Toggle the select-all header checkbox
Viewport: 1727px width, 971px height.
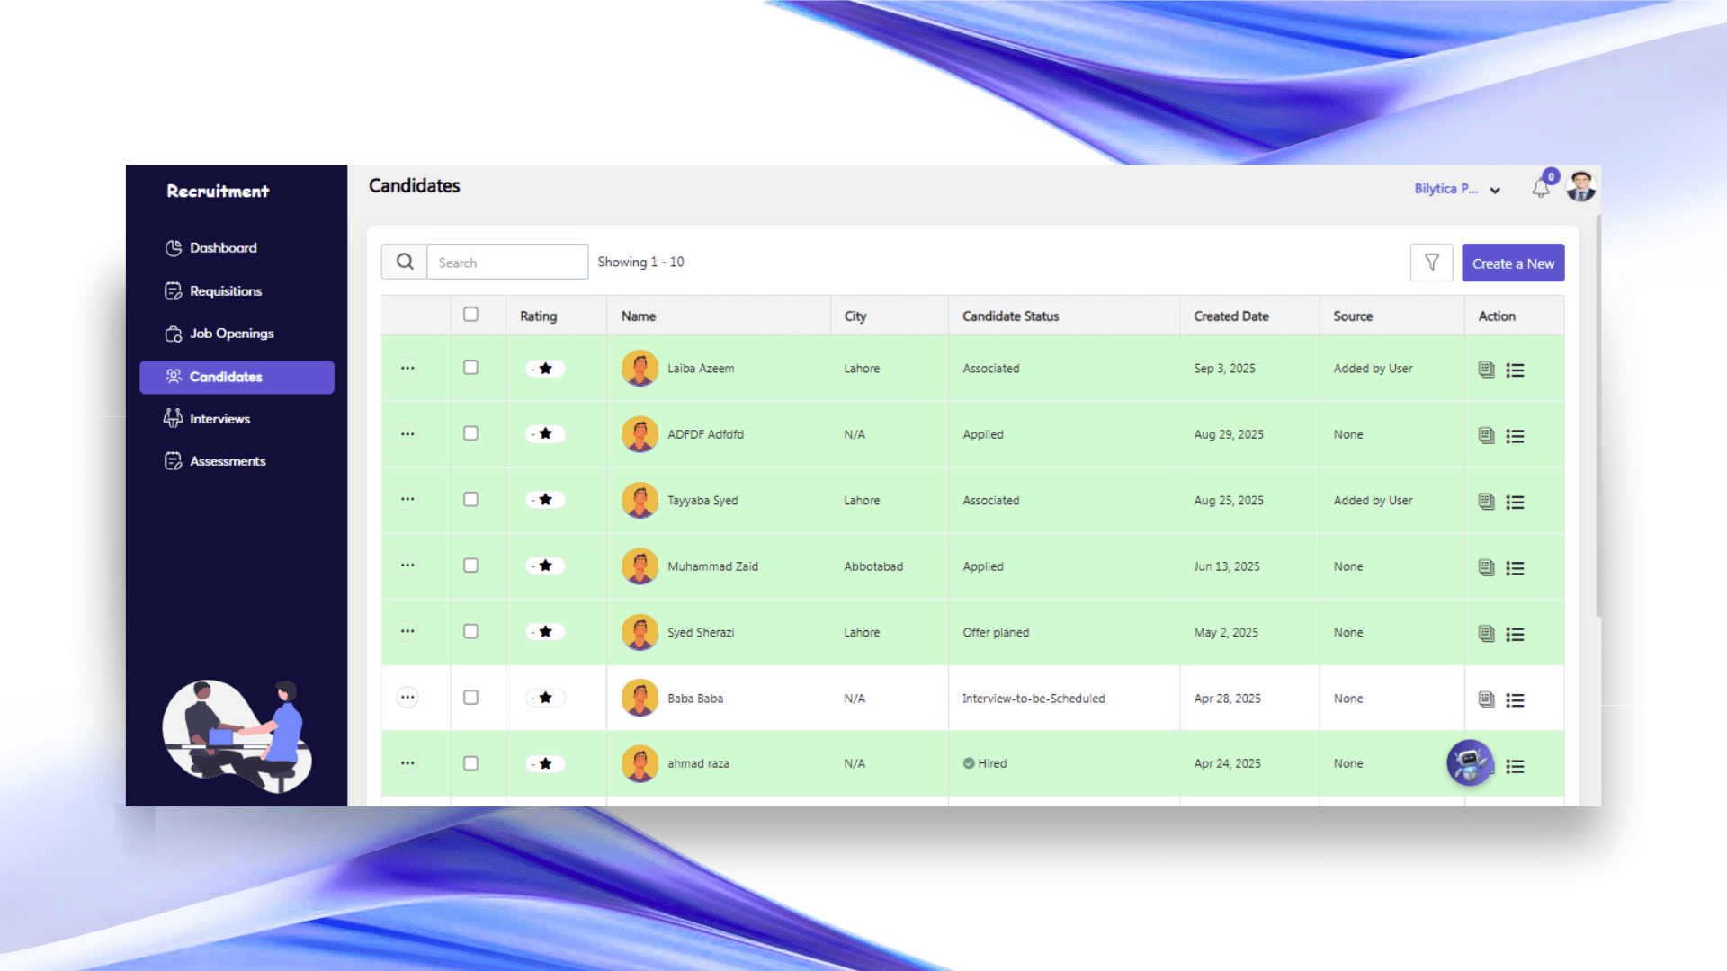click(x=470, y=315)
